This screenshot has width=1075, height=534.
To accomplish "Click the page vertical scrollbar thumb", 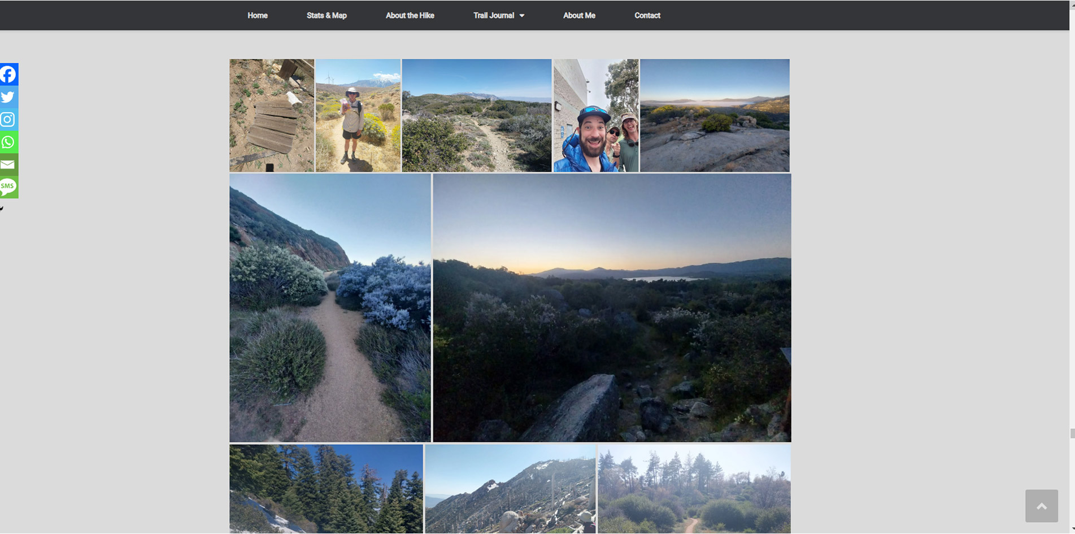I will pyautogui.click(x=1072, y=433).
